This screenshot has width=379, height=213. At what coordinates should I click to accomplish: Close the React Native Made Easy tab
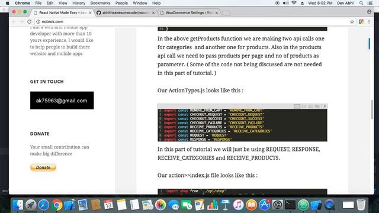(90, 13)
